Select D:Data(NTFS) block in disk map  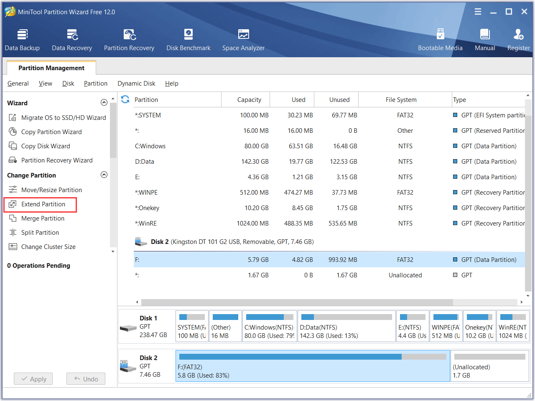pyautogui.click(x=346, y=326)
